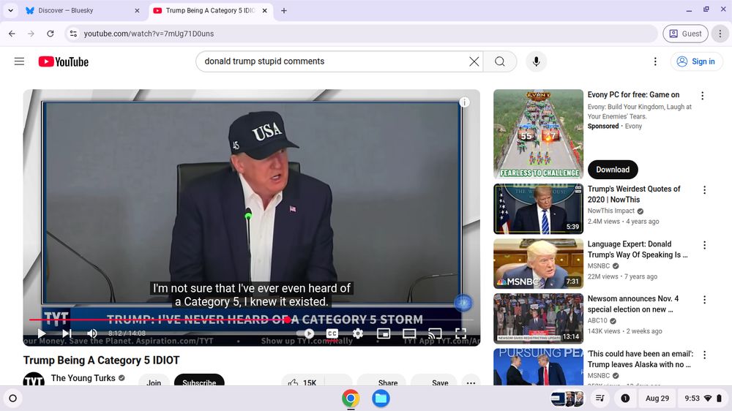Screen dimensions: 732x411
Task: Join The Young Turks membership
Action: [154, 380]
